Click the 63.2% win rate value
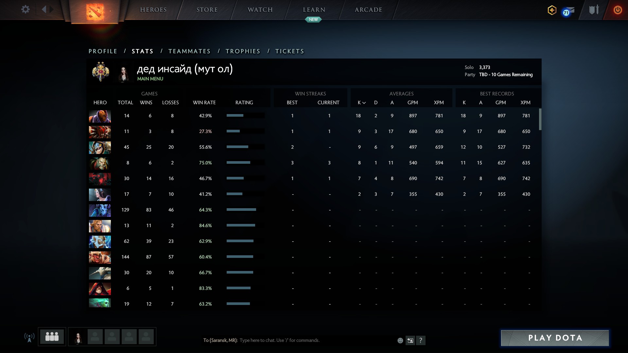 click(x=205, y=304)
